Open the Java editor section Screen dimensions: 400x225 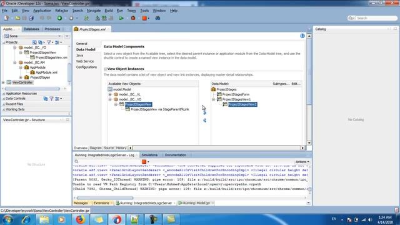[x=79, y=56]
